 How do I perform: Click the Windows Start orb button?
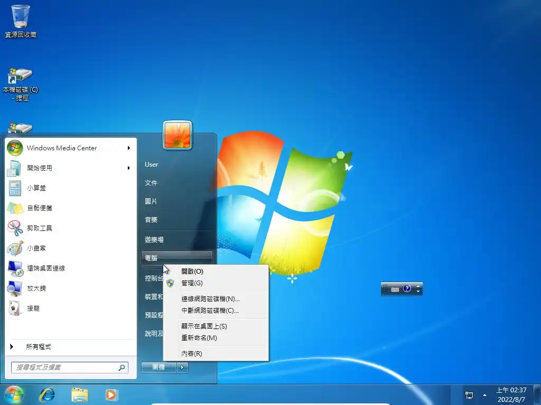(14, 394)
